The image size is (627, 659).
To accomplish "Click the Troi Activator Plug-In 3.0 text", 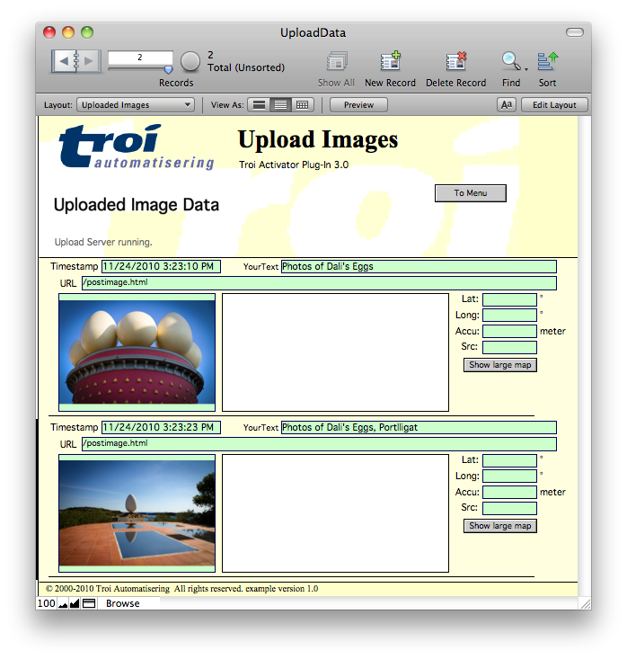I will [294, 165].
